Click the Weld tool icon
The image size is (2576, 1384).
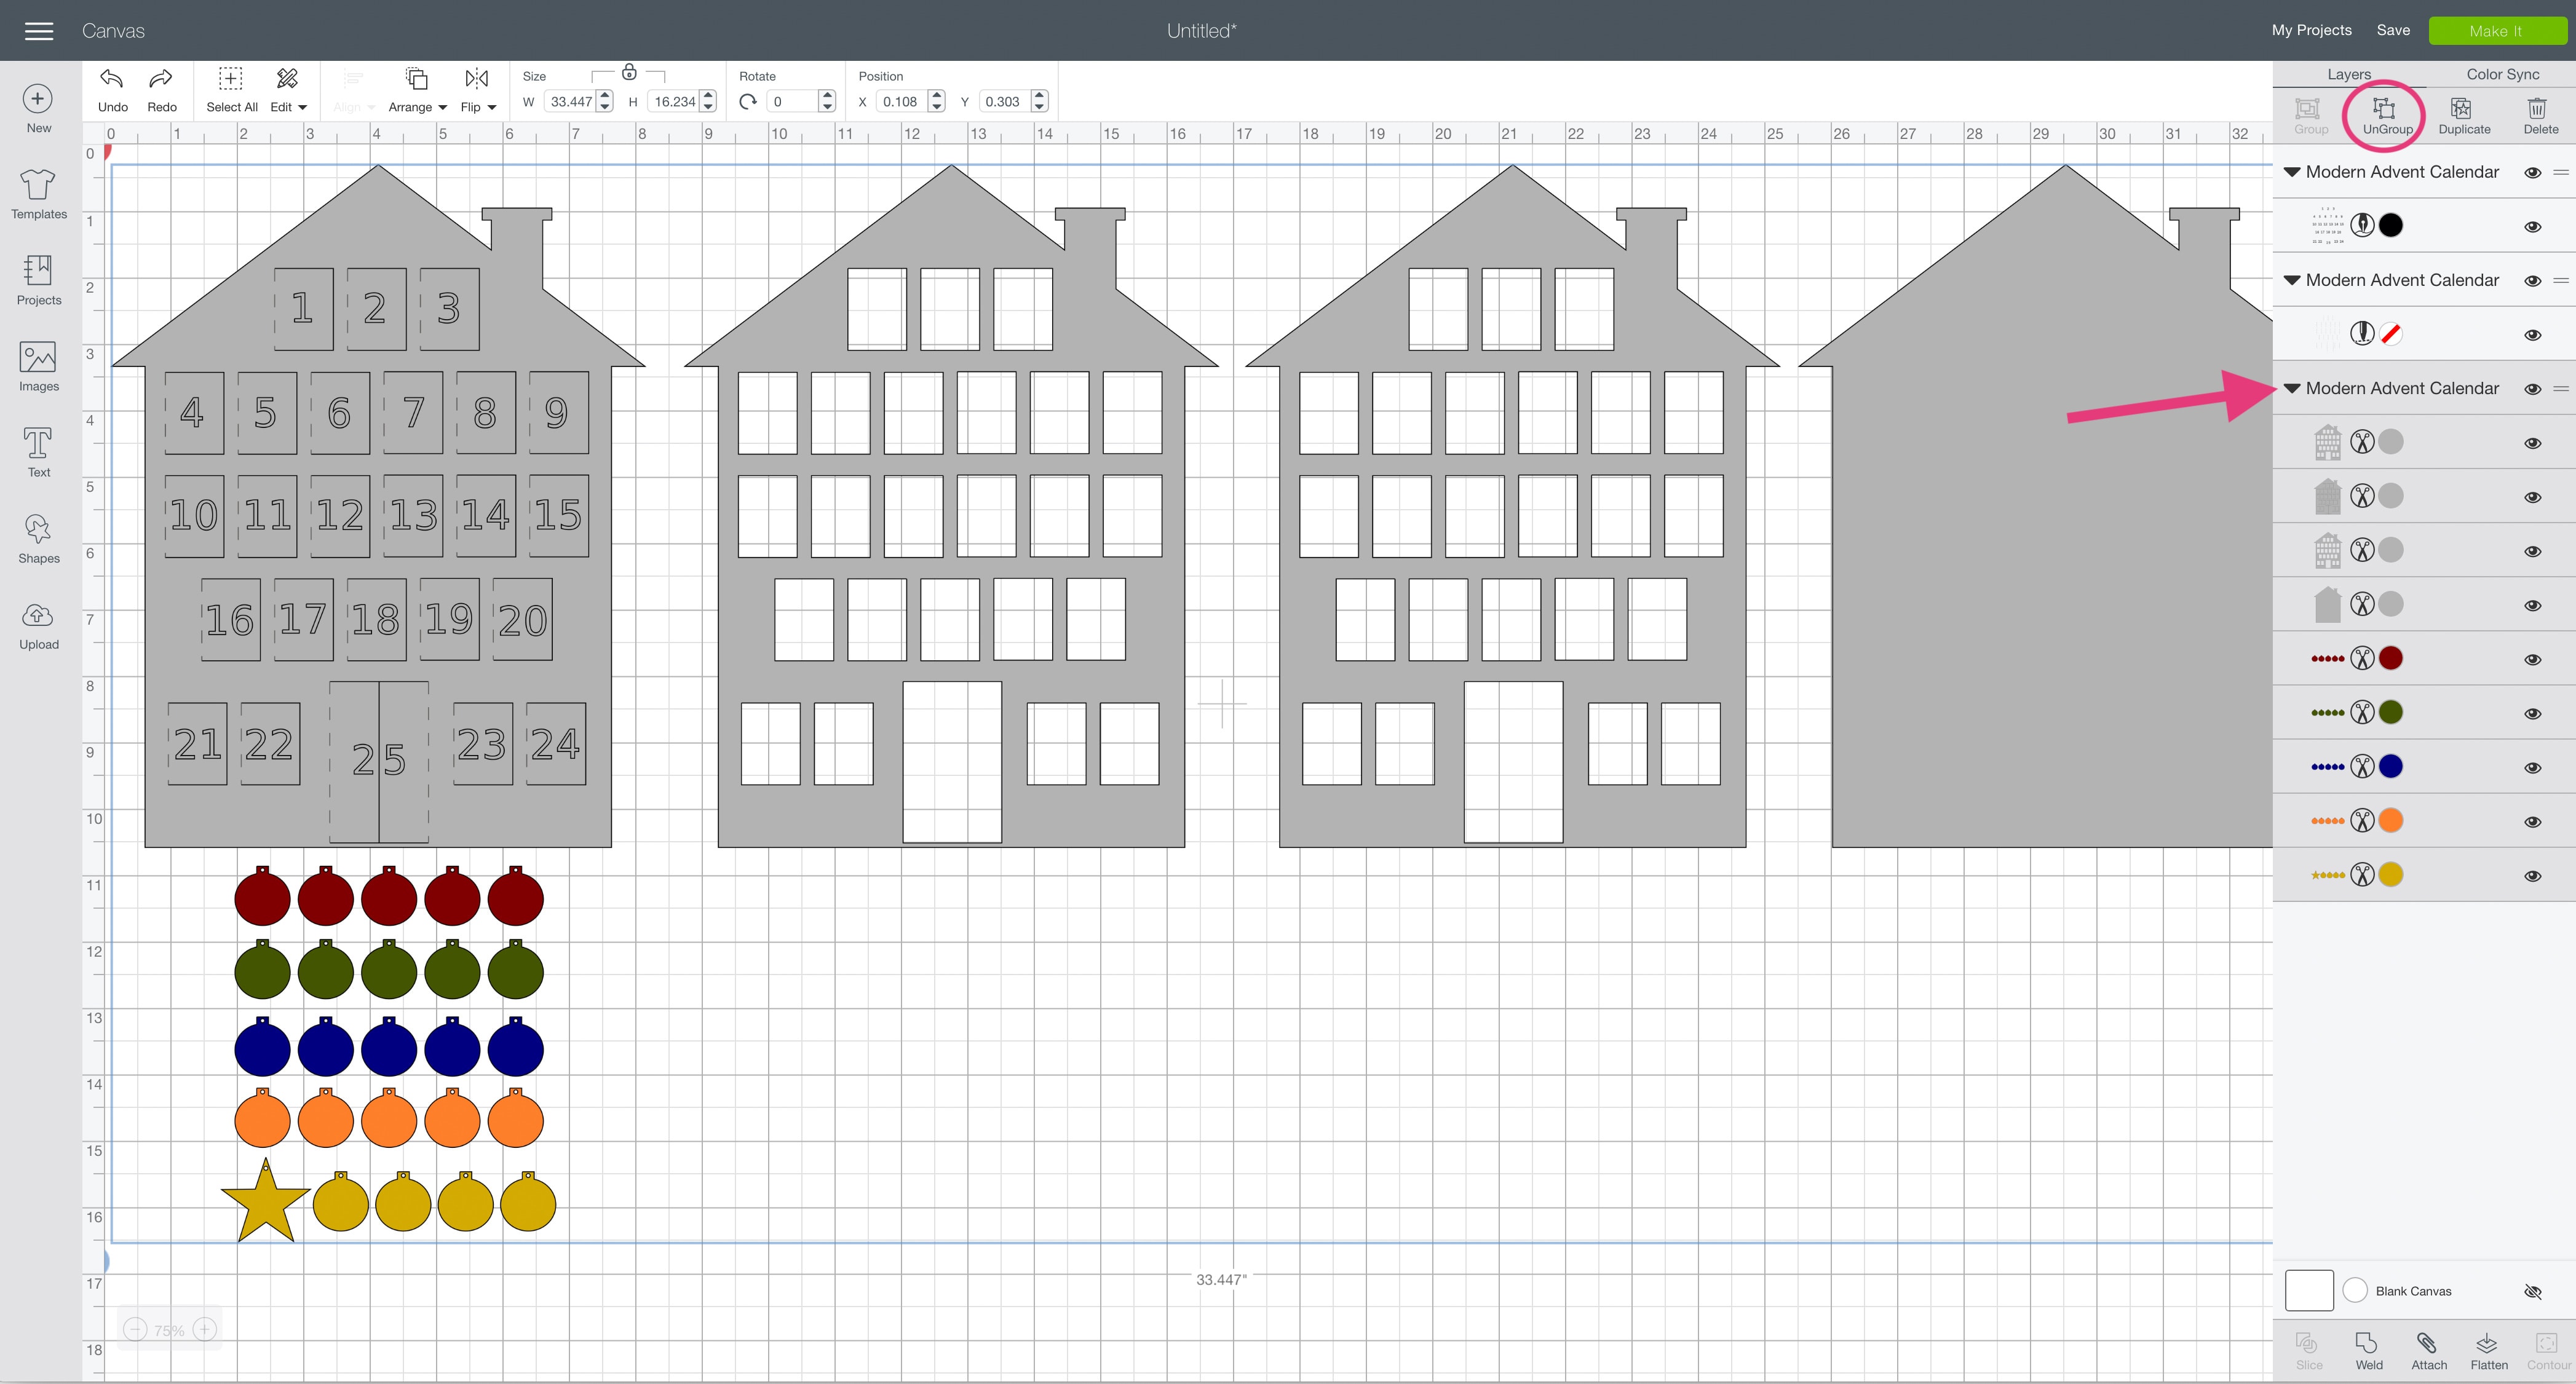2367,1343
